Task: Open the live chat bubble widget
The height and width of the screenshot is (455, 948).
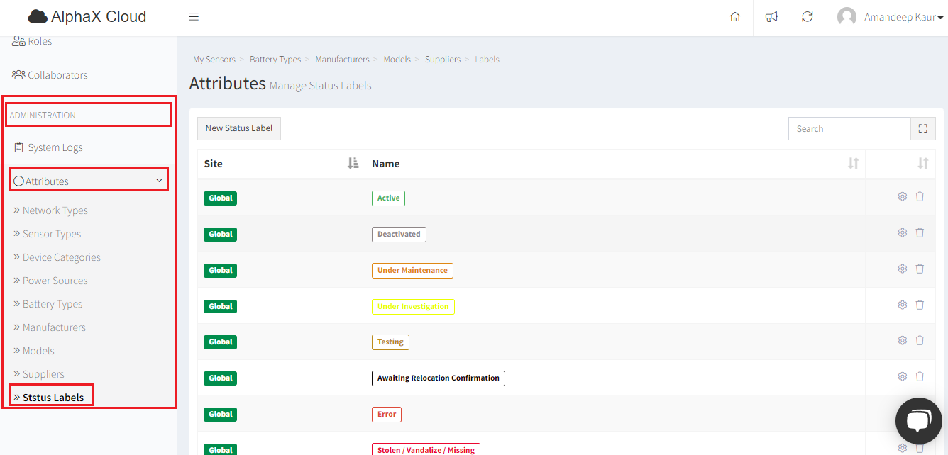Action: pyautogui.click(x=918, y=421)
